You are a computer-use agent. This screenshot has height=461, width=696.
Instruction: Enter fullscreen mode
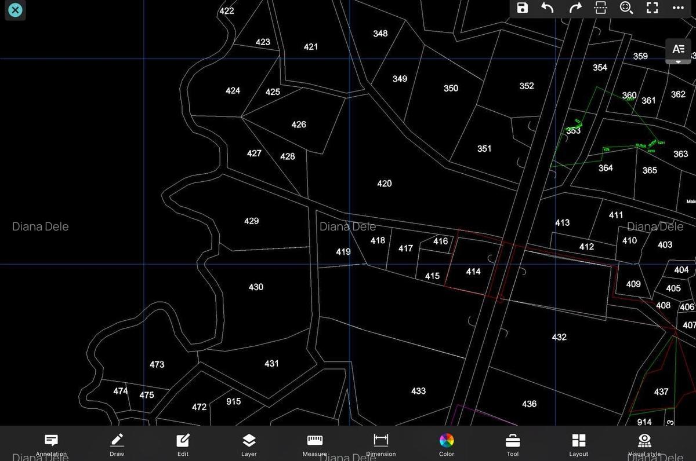652,8
